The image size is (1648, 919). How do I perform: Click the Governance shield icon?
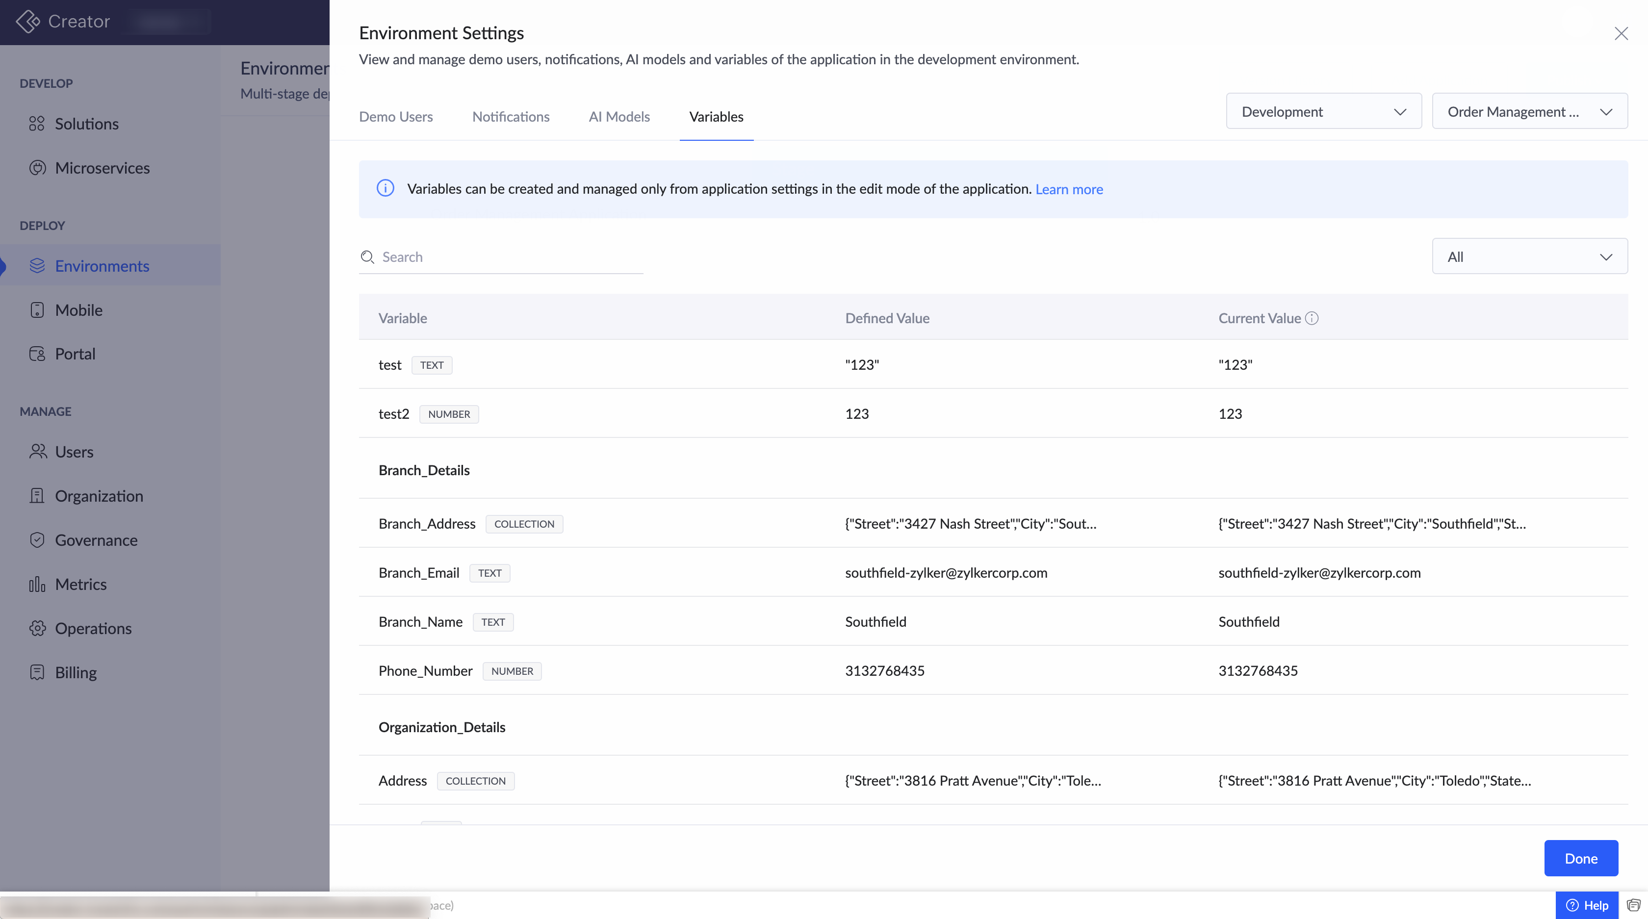pyautogui.click(x=37, y=540)
